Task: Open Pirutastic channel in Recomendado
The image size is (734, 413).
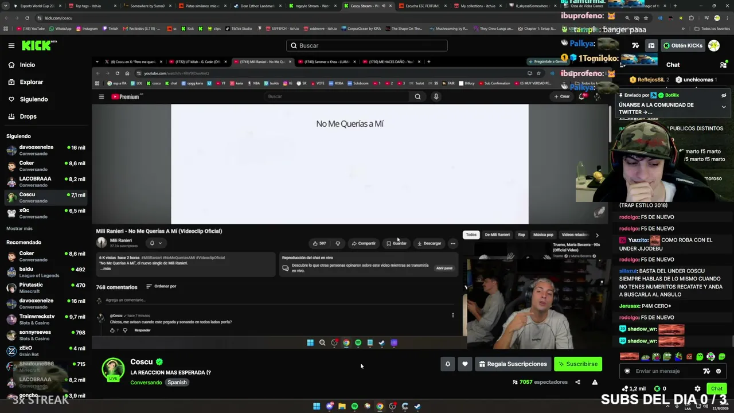Action: pyautogui.click(x=46, y=288)
